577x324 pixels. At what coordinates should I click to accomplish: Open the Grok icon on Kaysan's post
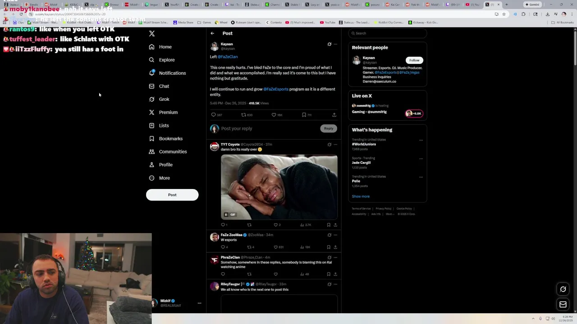click(x=329, y=44)
